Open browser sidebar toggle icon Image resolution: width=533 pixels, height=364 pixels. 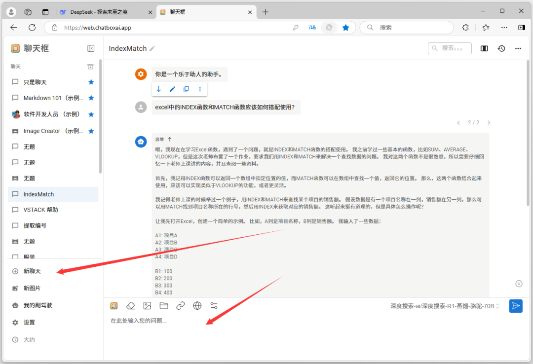coord(522,28)
